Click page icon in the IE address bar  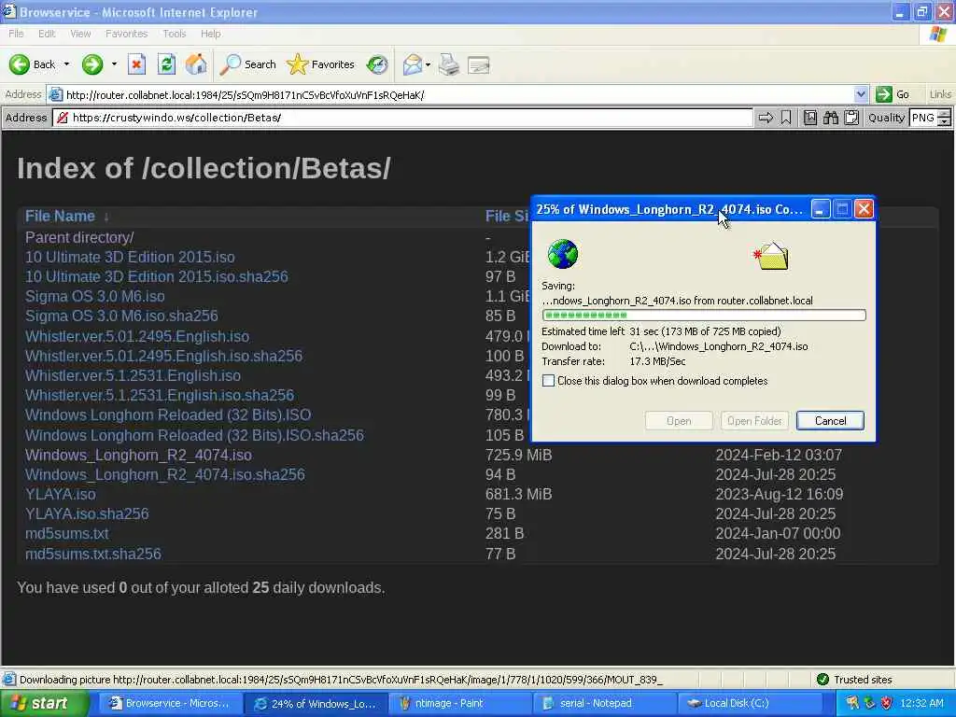(55, 94)
